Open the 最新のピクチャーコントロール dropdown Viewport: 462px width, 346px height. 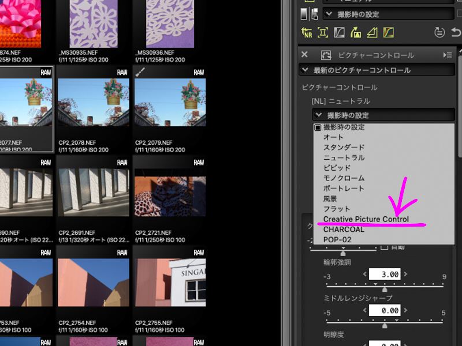coord(377,70)
